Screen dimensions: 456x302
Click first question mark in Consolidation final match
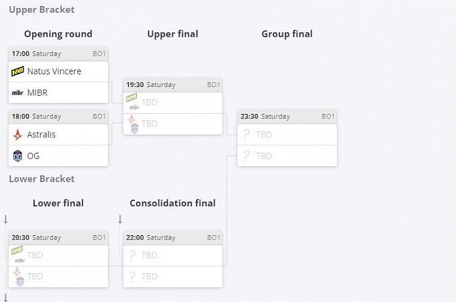[x=132, y=255]
